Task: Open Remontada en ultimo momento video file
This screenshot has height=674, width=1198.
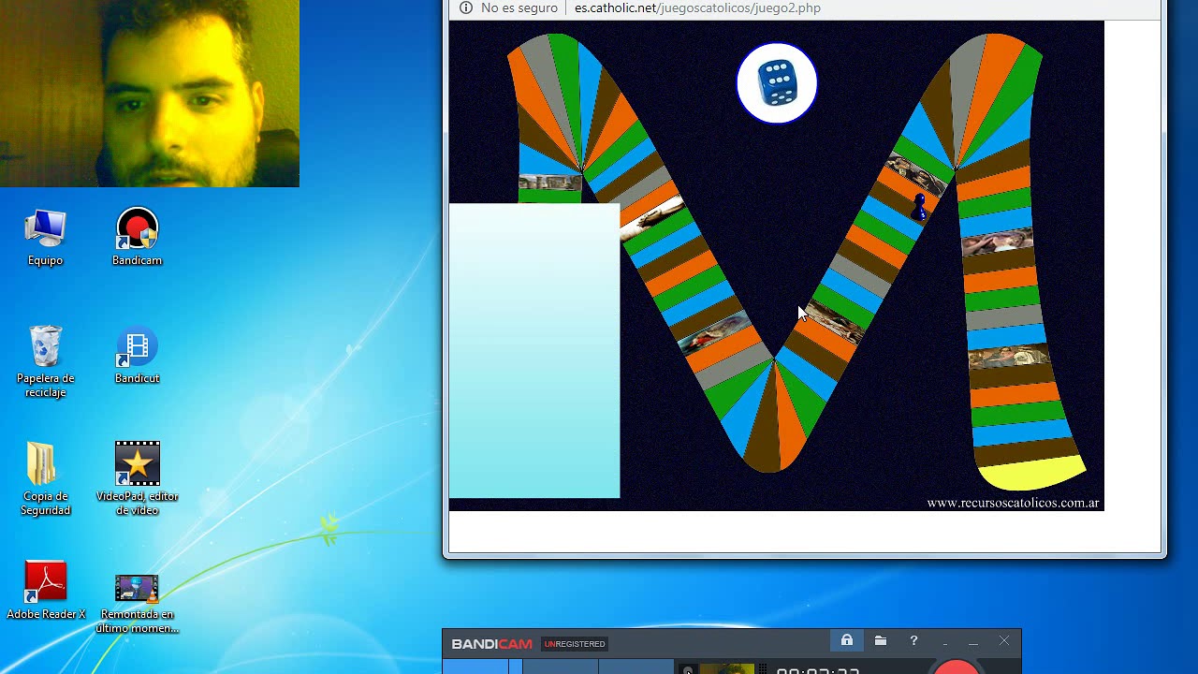Action: point(137,604)
